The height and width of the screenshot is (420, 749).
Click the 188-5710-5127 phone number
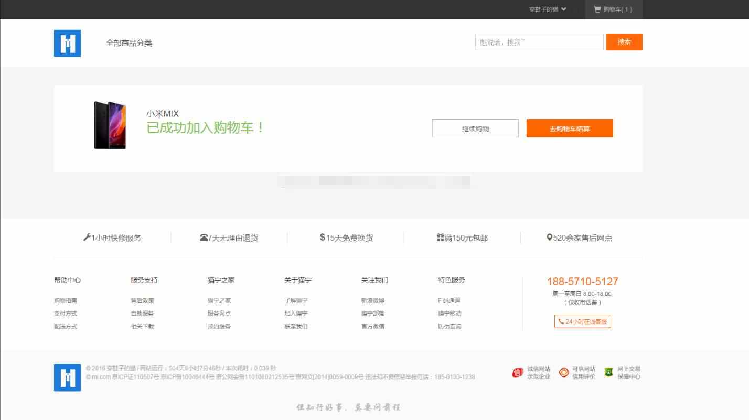coord(582,282)
